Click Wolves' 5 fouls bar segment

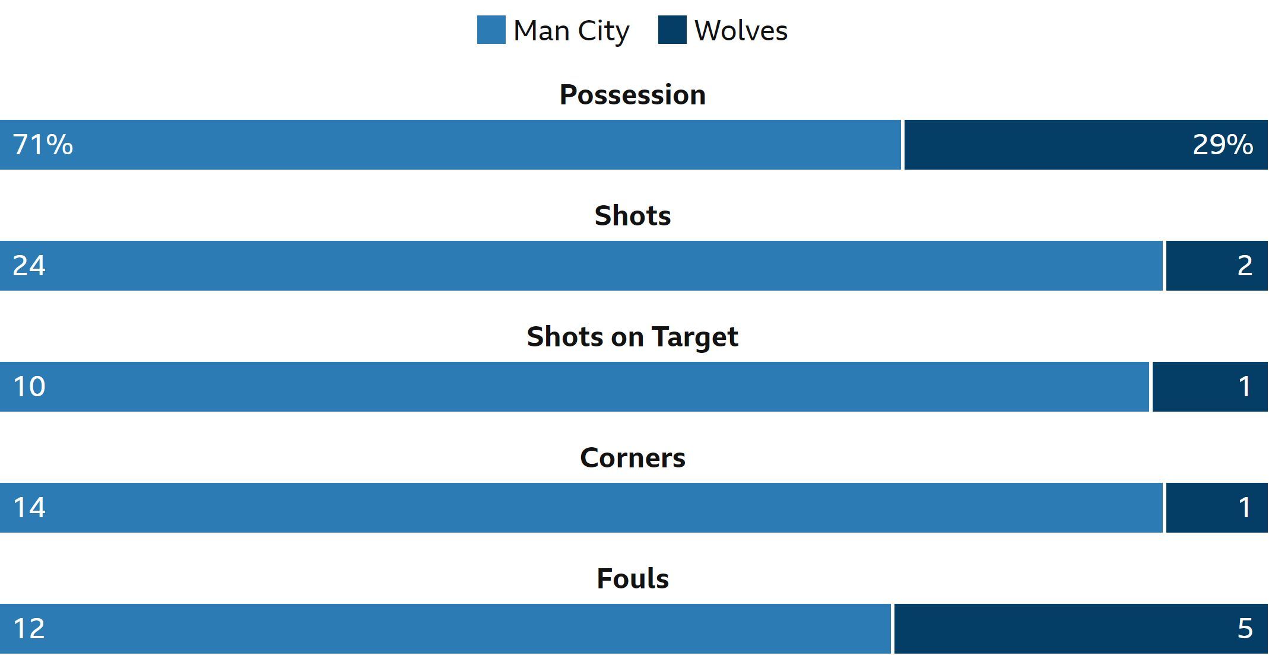[1081, 629]
